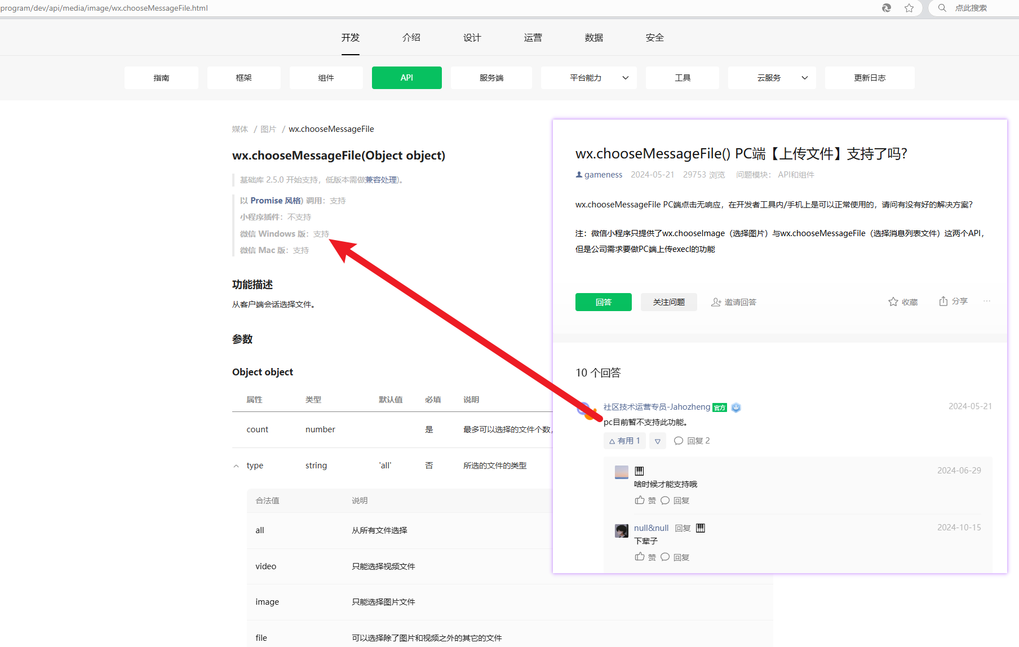
Task: Click the image value in the 合法值 table
Action: (267, 602)
